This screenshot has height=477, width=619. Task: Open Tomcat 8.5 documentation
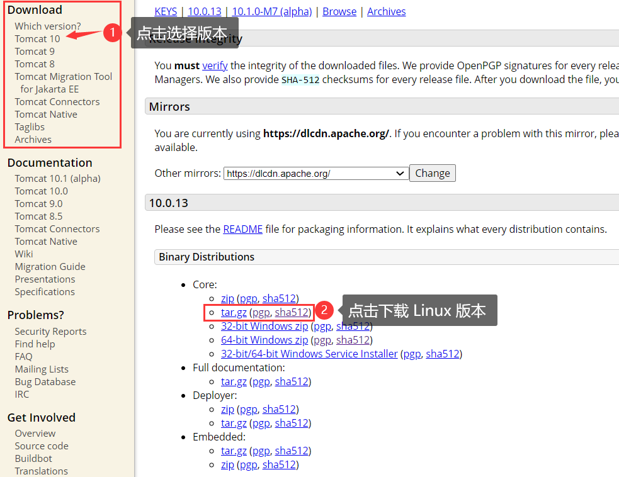coord(38,216)
